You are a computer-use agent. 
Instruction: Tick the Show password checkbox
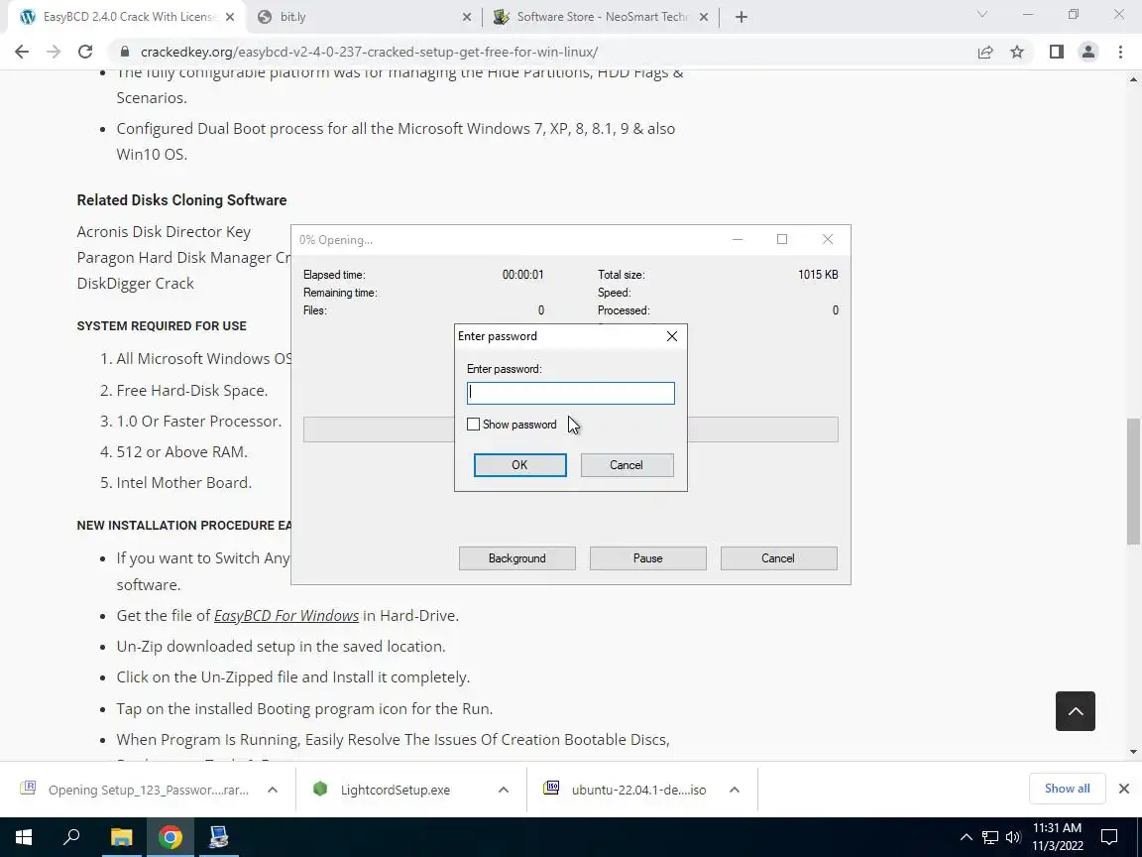474,425
